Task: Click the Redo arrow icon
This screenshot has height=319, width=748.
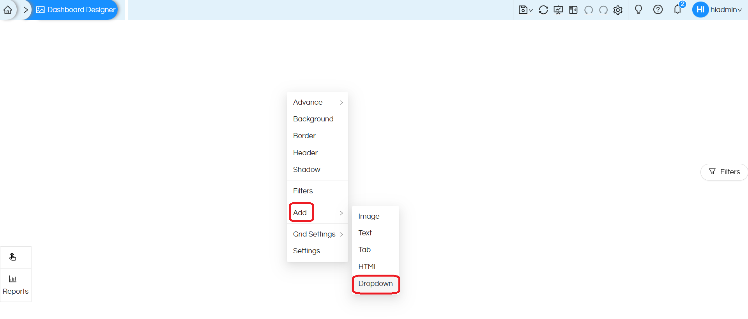Action: click(x=603, y=10)
